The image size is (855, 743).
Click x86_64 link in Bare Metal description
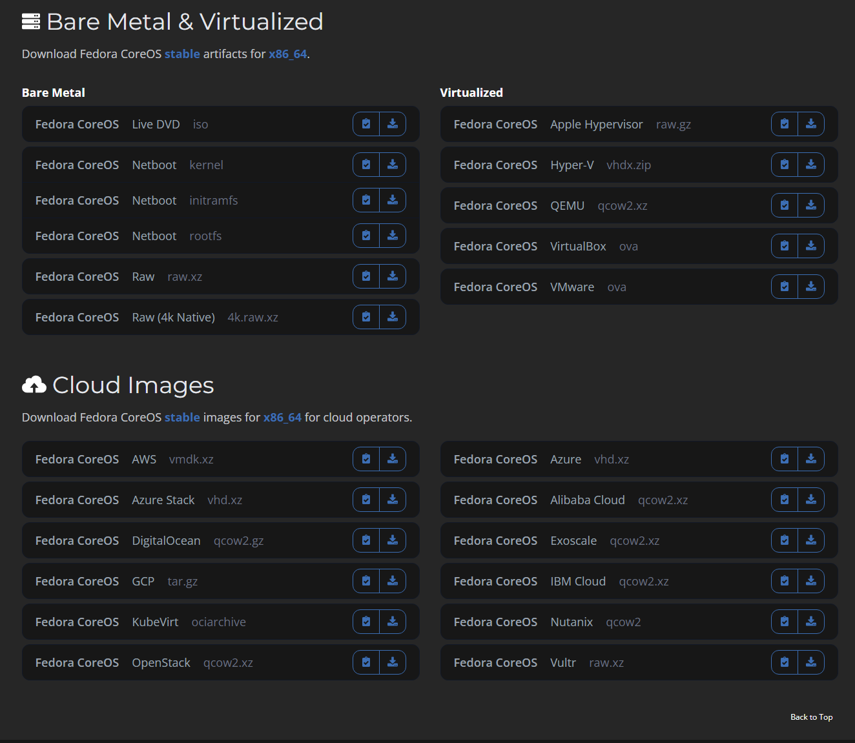pos(287,54)
